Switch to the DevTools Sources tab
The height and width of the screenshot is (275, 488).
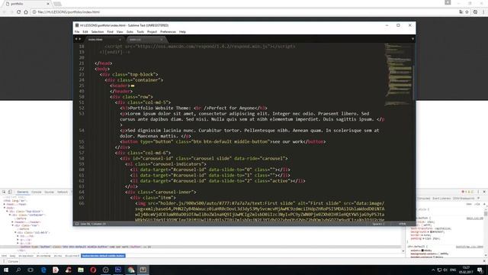pyautogui.click(x=49, y=192)
